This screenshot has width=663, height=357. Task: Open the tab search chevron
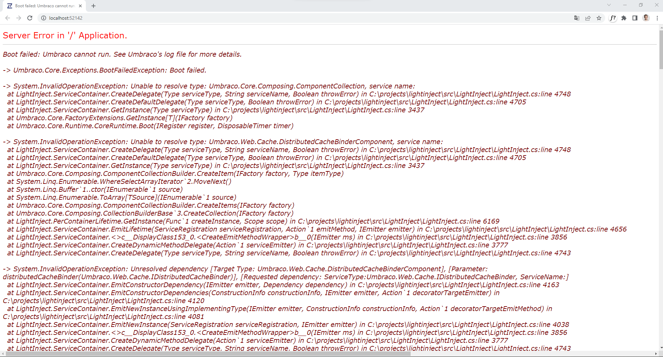[x=609, y=5]
